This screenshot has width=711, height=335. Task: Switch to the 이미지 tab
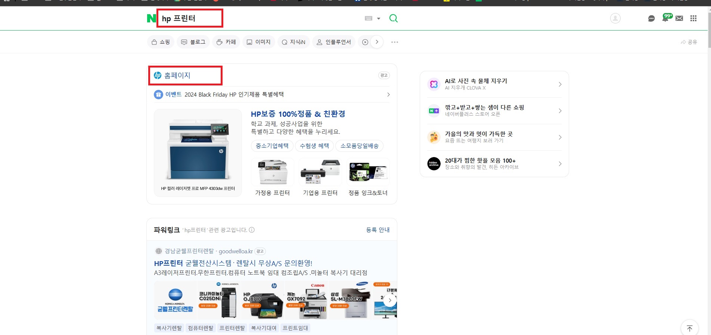point(258,42)
